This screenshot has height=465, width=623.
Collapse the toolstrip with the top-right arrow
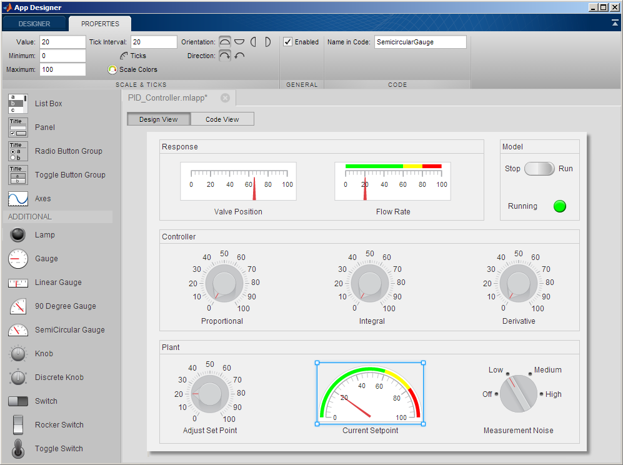coord(615,22)
